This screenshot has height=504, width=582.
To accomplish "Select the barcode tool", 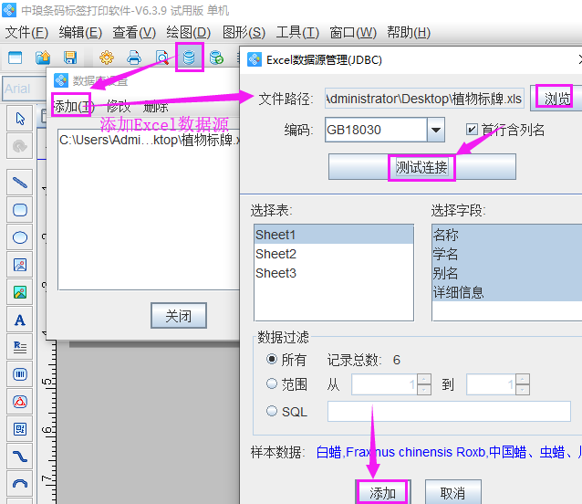I will point(20,374).
